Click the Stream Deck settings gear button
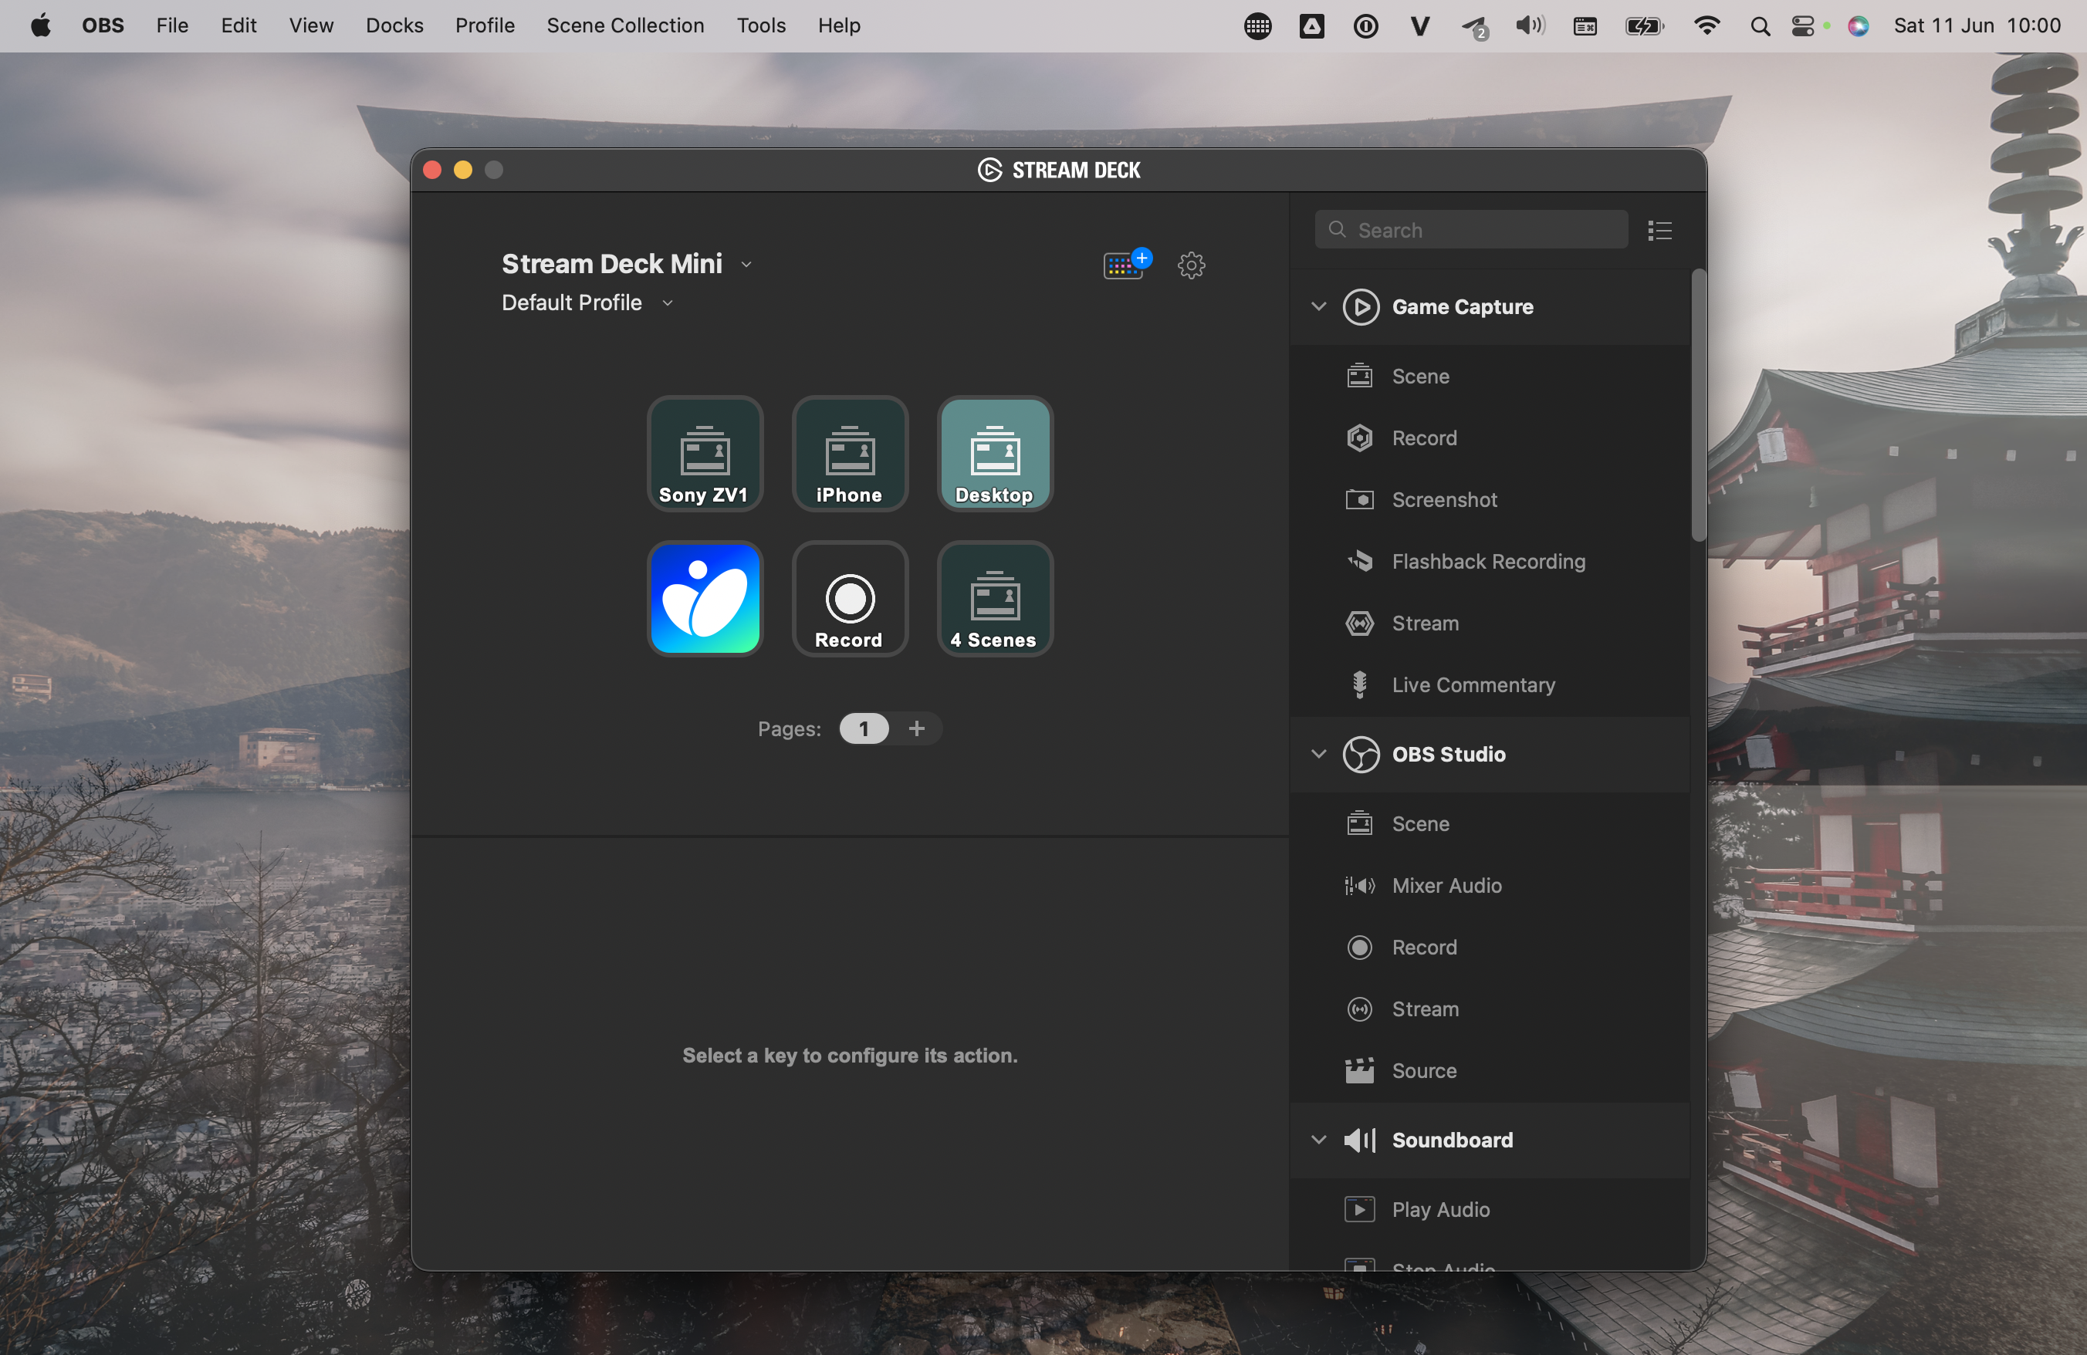Screen dimensions: 2087x1355 [x=1191, y=265]
